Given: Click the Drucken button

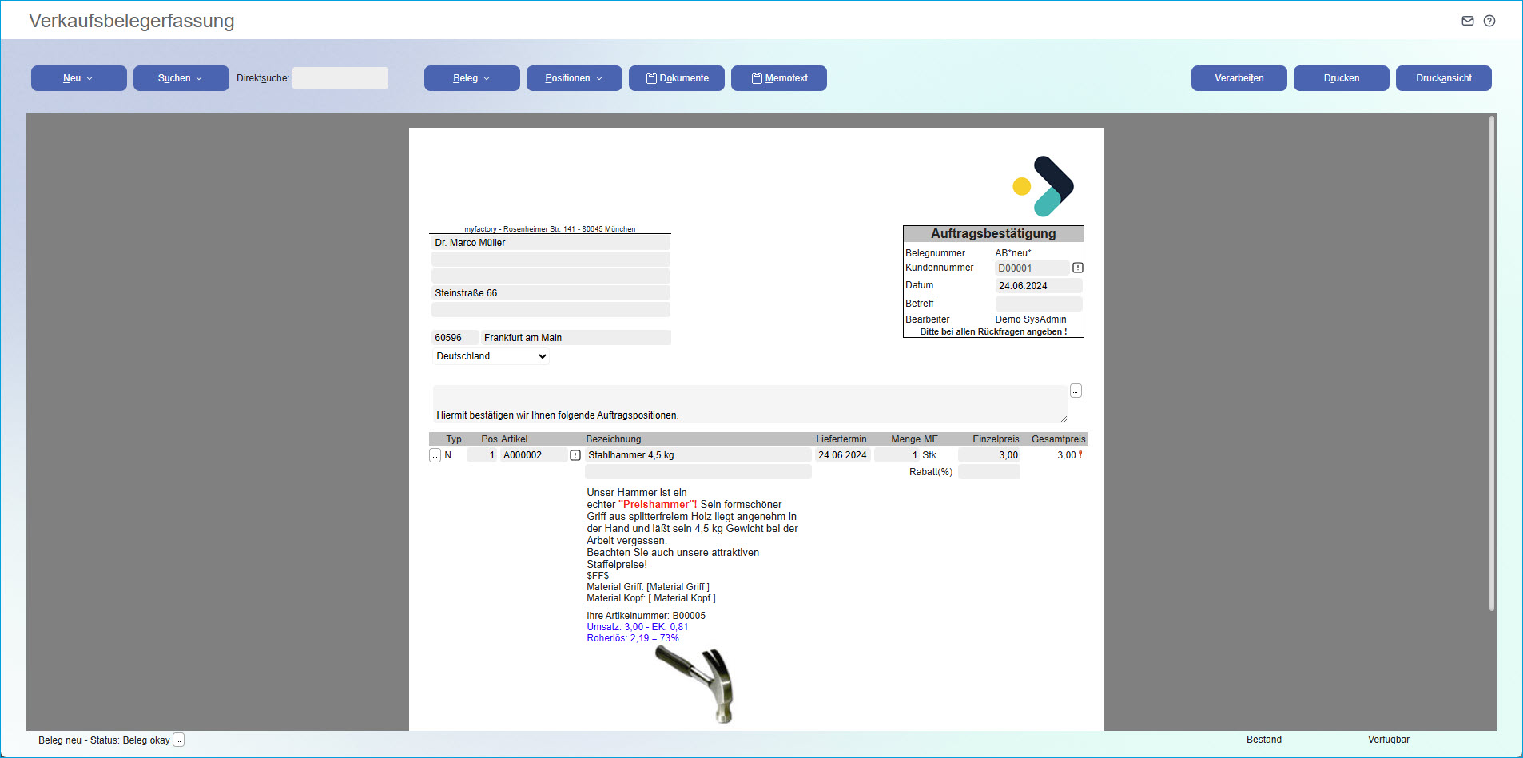Looking at the screenshot, I should click(1342, 78).
